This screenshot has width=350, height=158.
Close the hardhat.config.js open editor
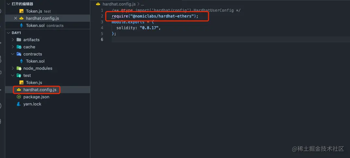pos(15,18)
